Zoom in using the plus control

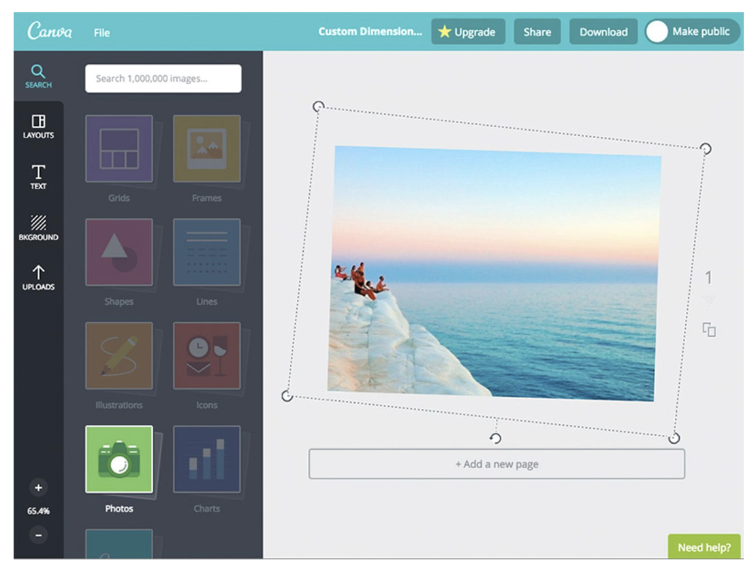39,487
